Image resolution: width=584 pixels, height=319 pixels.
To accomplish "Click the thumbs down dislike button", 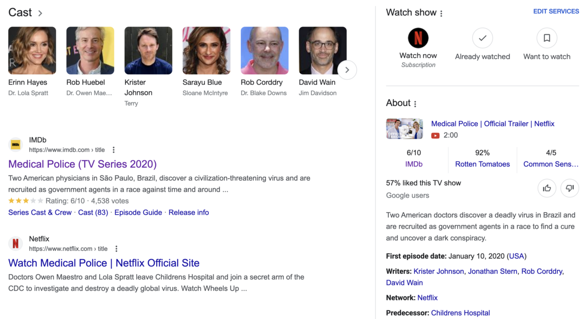I will click(x=570, y=188).
